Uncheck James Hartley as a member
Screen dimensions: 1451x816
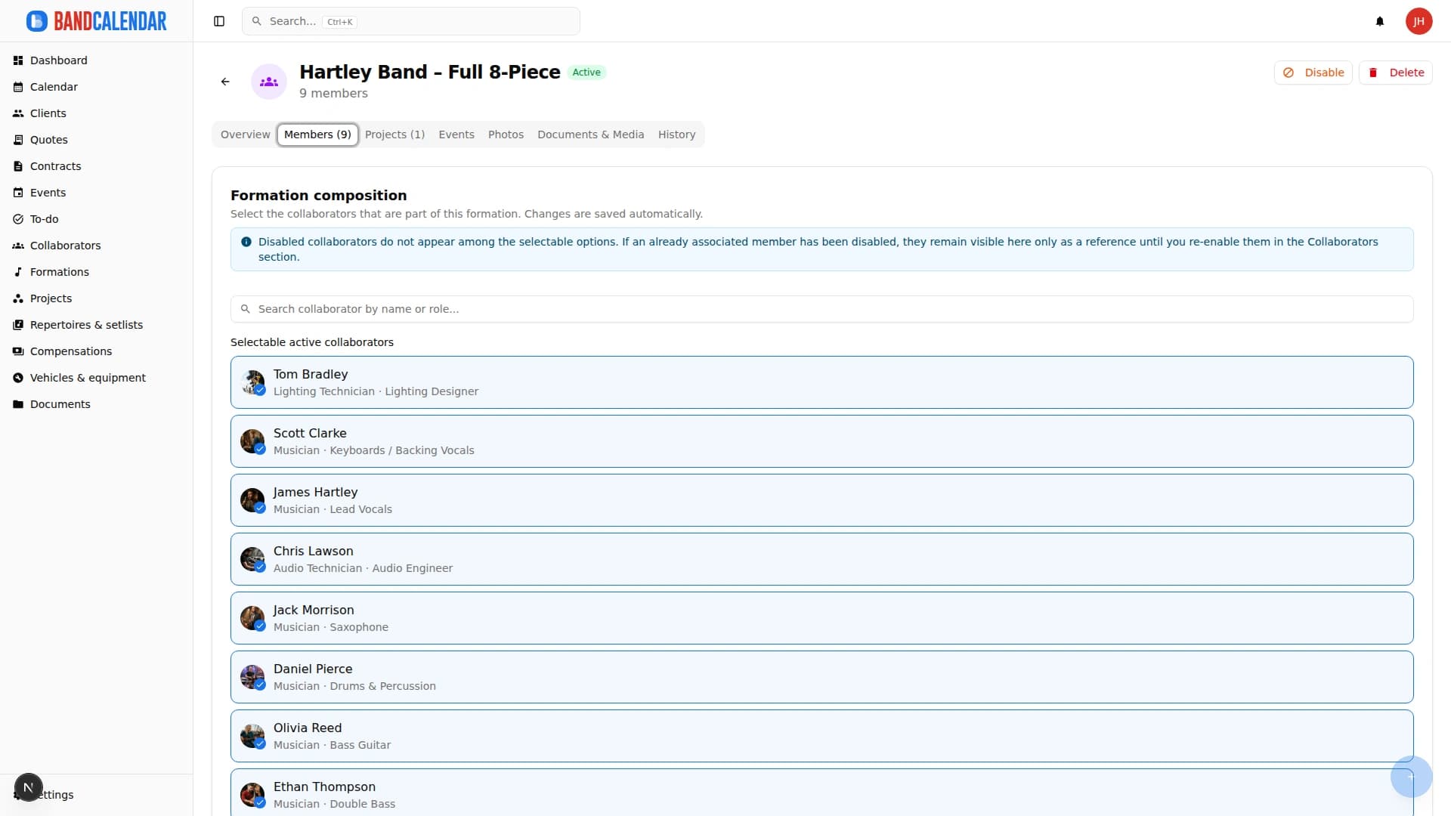coord(821,500)
